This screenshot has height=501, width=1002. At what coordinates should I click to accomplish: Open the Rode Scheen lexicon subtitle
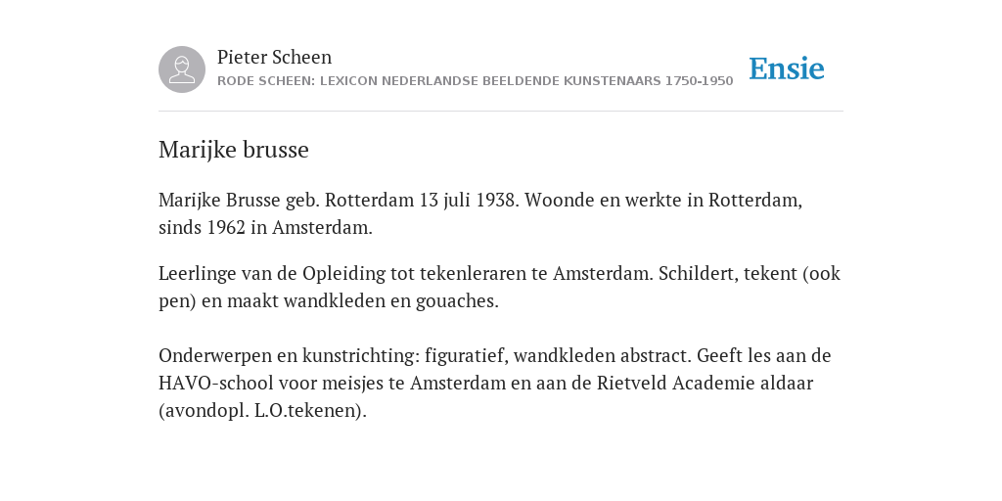[x=475, y=81]
